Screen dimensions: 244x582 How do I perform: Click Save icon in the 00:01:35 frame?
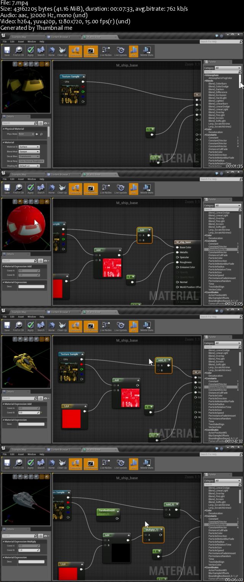click(7, 51)
